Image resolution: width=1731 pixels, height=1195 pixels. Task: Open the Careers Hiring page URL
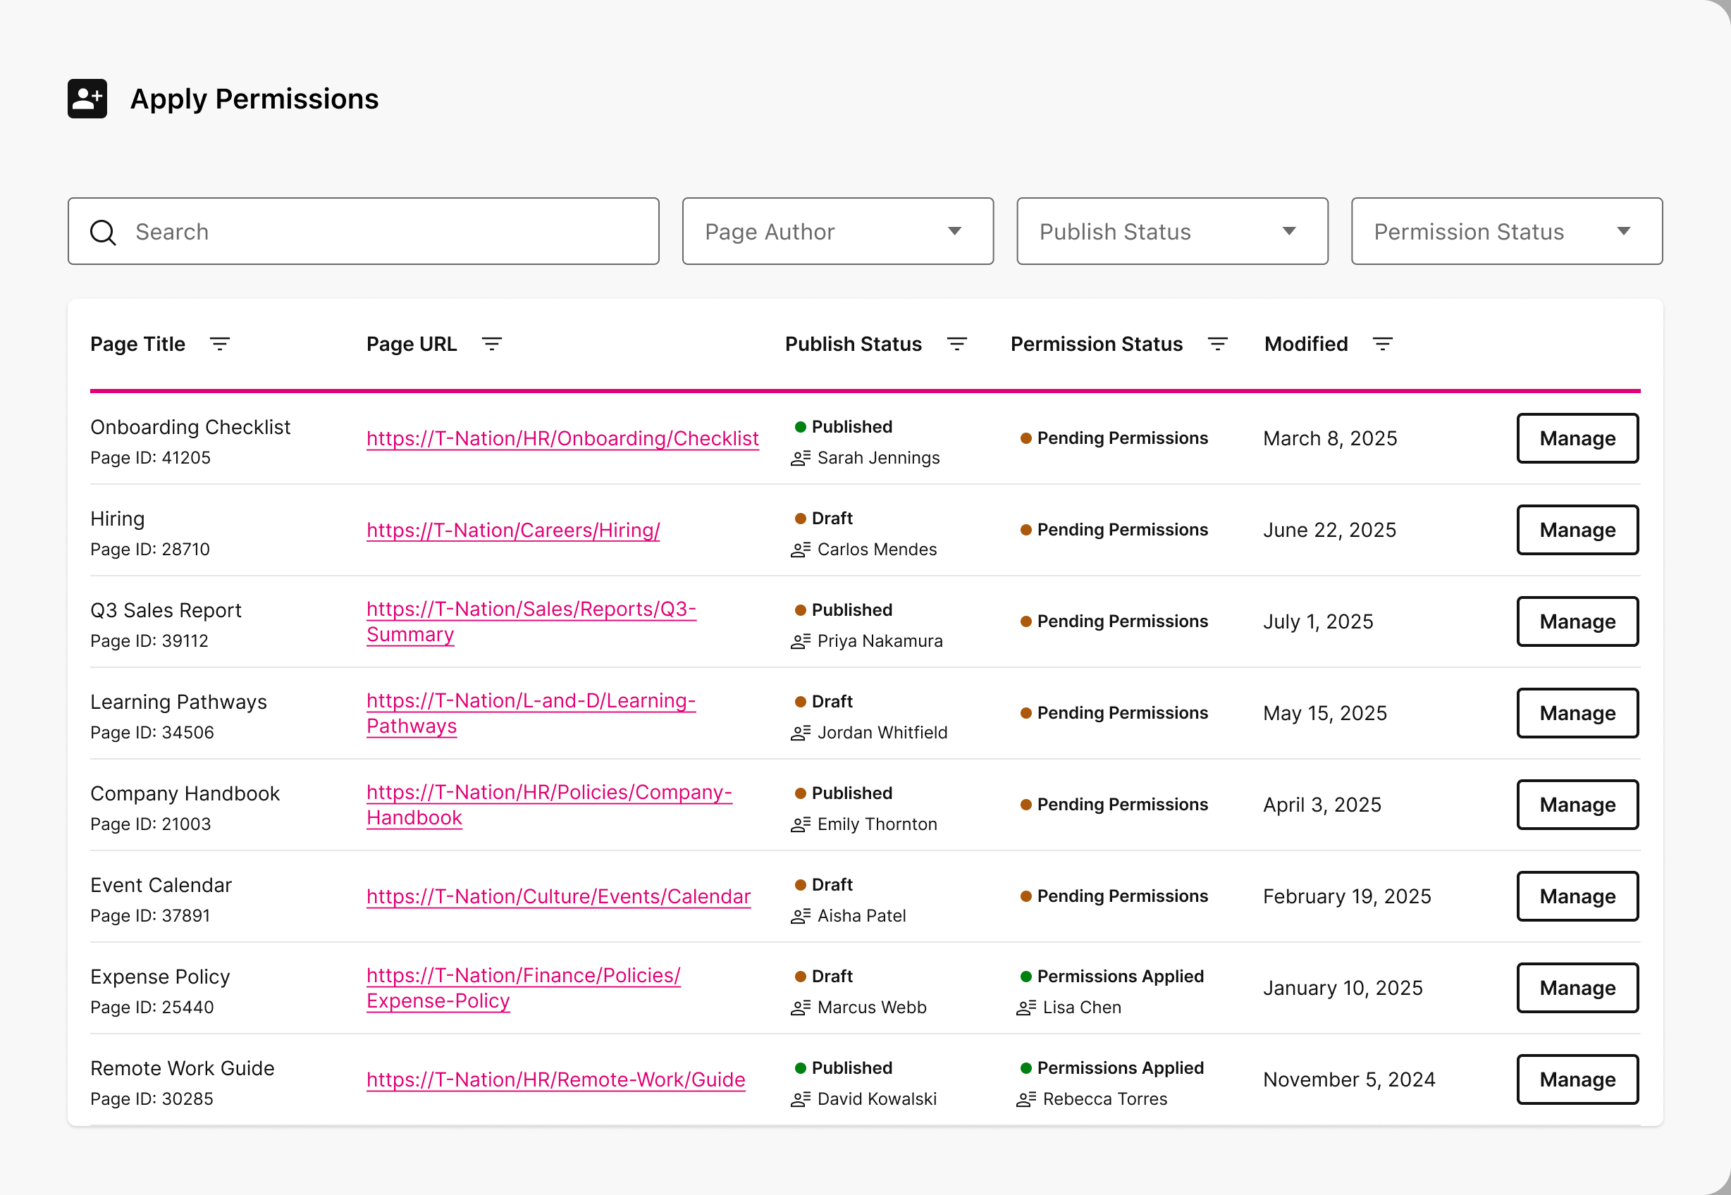click(x=512, y=530)
